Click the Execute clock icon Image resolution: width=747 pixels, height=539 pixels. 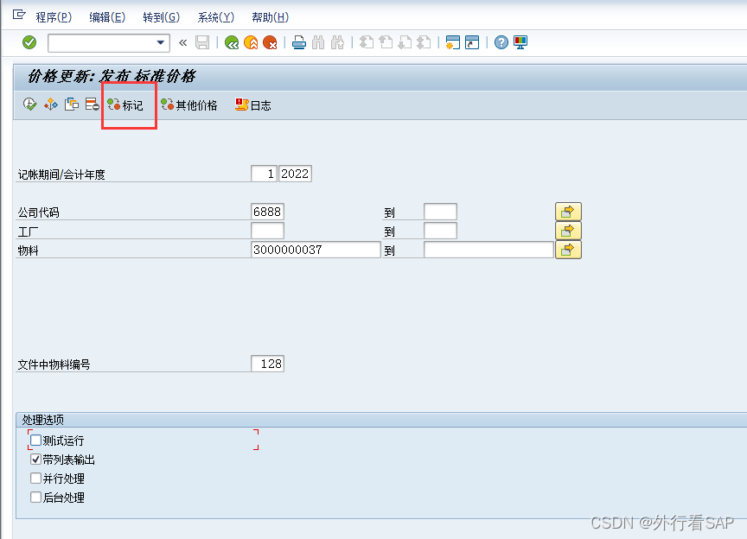click(x=29, y=105)
